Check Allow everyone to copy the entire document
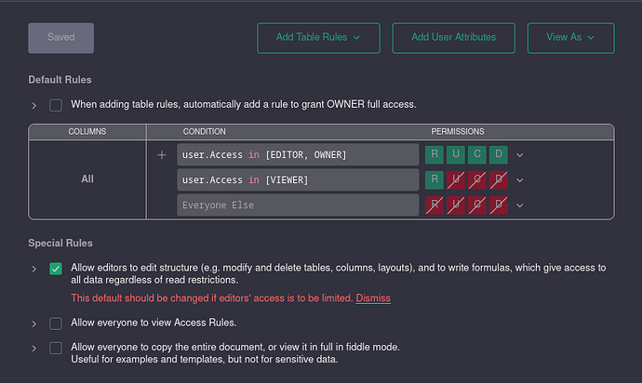The image size is (642, 383). 56,349
